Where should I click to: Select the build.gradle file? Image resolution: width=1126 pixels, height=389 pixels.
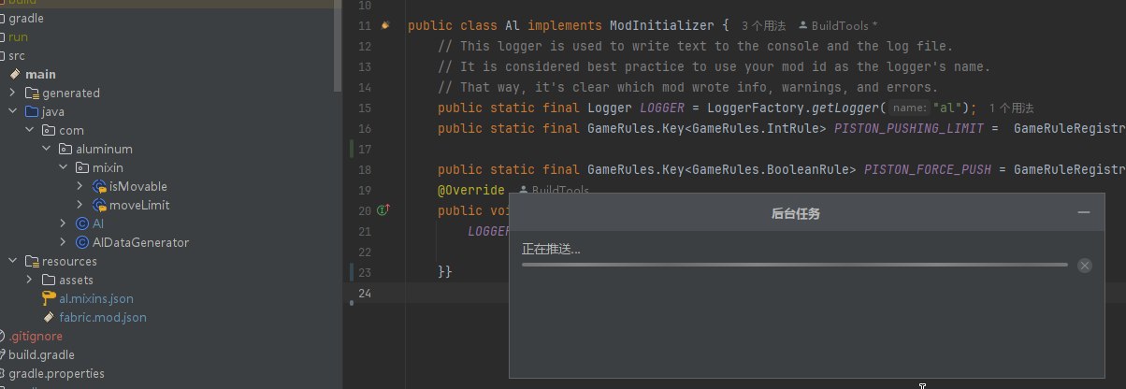[41, 354]
